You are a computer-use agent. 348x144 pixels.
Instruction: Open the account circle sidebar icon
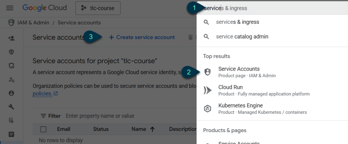coord(11,93)
